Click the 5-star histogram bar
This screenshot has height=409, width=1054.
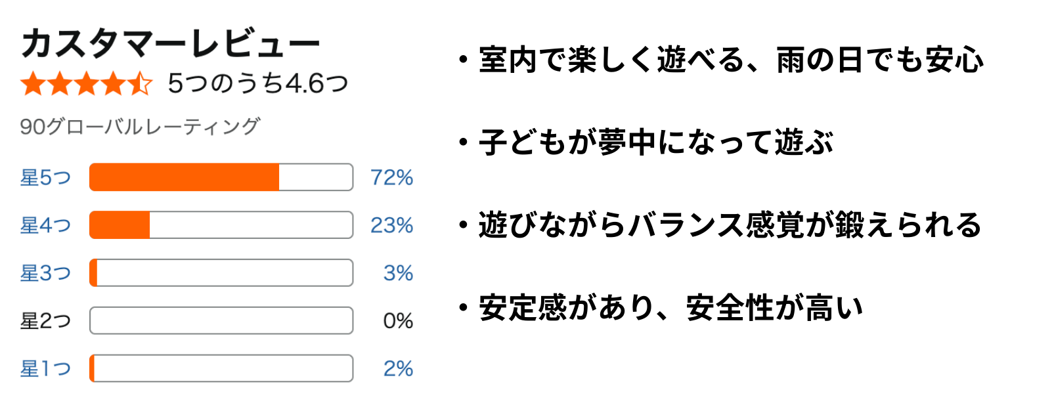tap(221, 177)
